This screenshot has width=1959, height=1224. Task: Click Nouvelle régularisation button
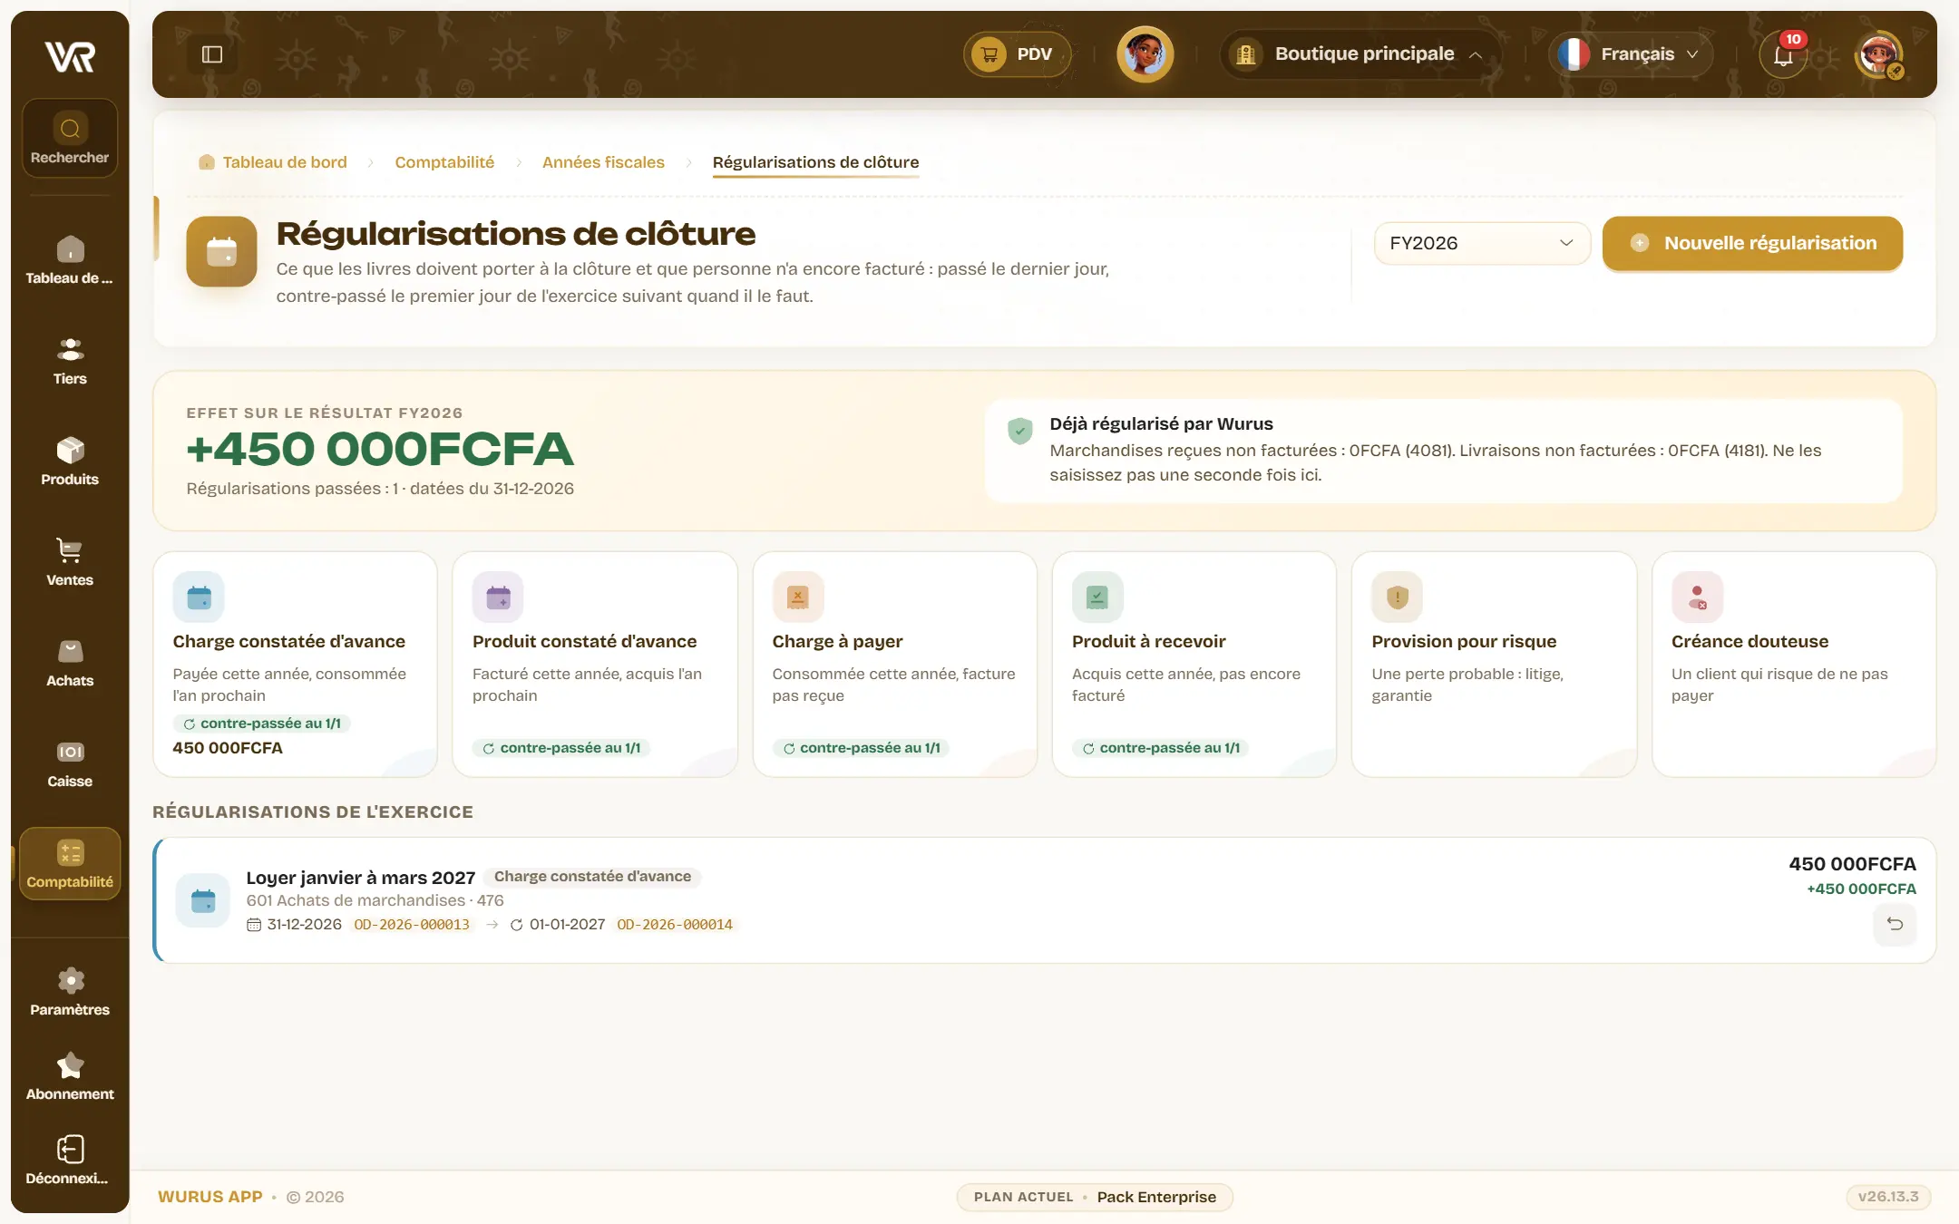(x=1752, y=243)
